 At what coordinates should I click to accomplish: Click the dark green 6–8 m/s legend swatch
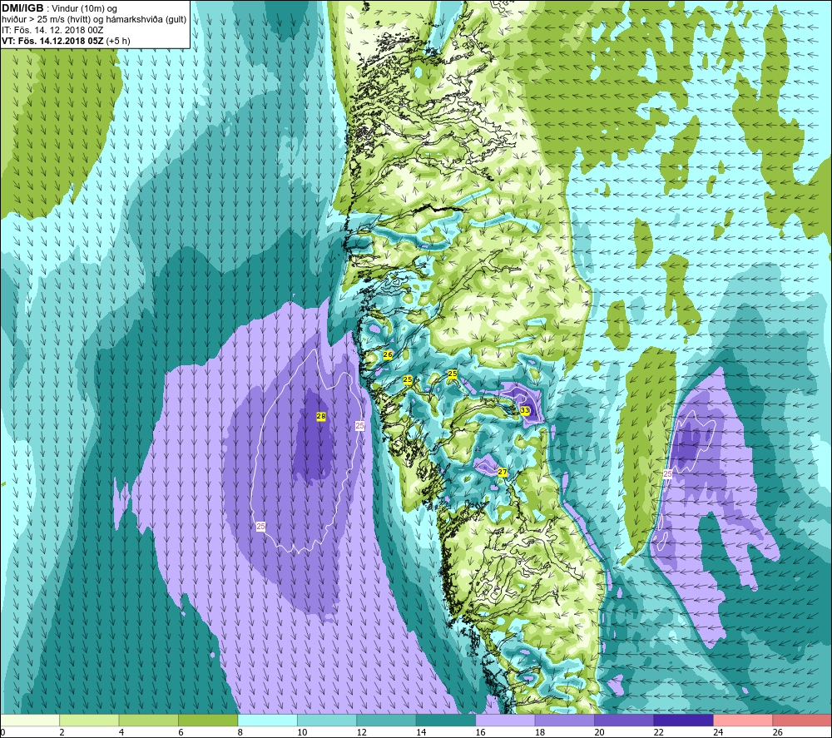pyautogui.click(x=208, y=721)
